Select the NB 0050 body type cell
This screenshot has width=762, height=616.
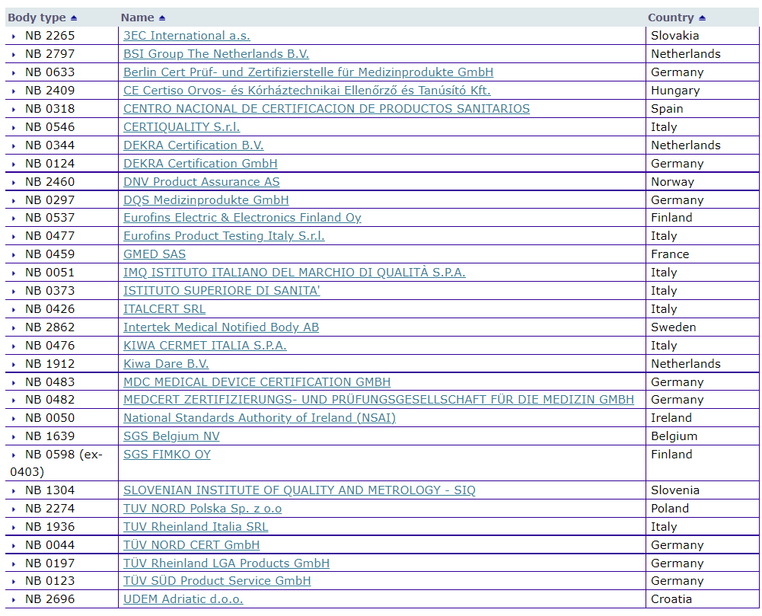coord(62,417)
